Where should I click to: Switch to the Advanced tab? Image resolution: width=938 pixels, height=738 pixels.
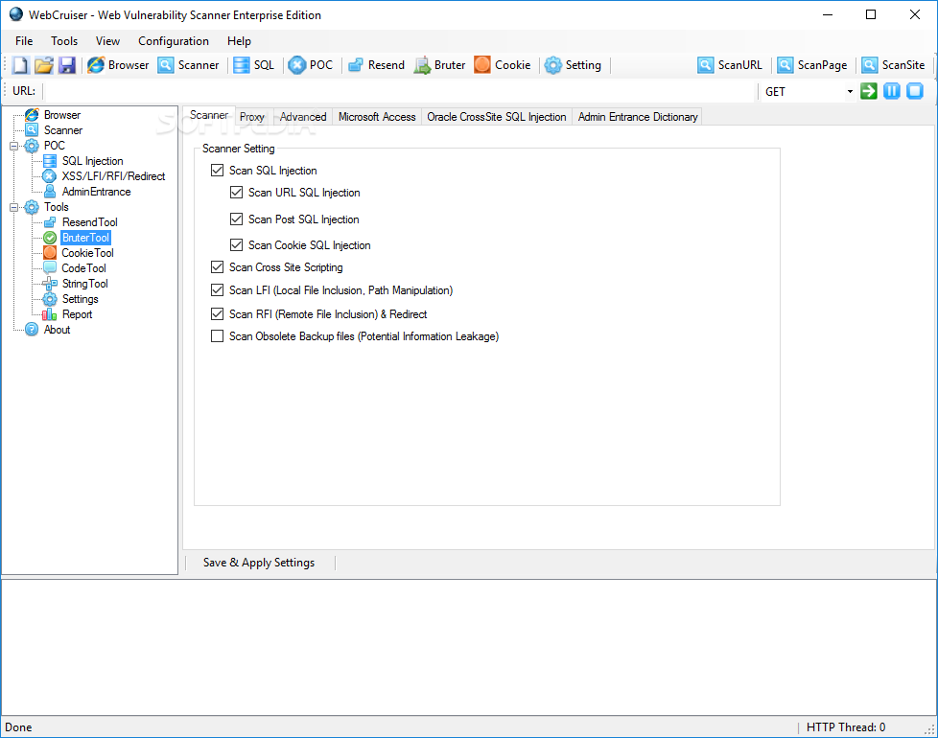point(303,117)
